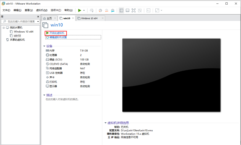Click the 硬盘 (SCSI) device icon
This screenshot has width=241, height=145.
click(x=47, y=60)
